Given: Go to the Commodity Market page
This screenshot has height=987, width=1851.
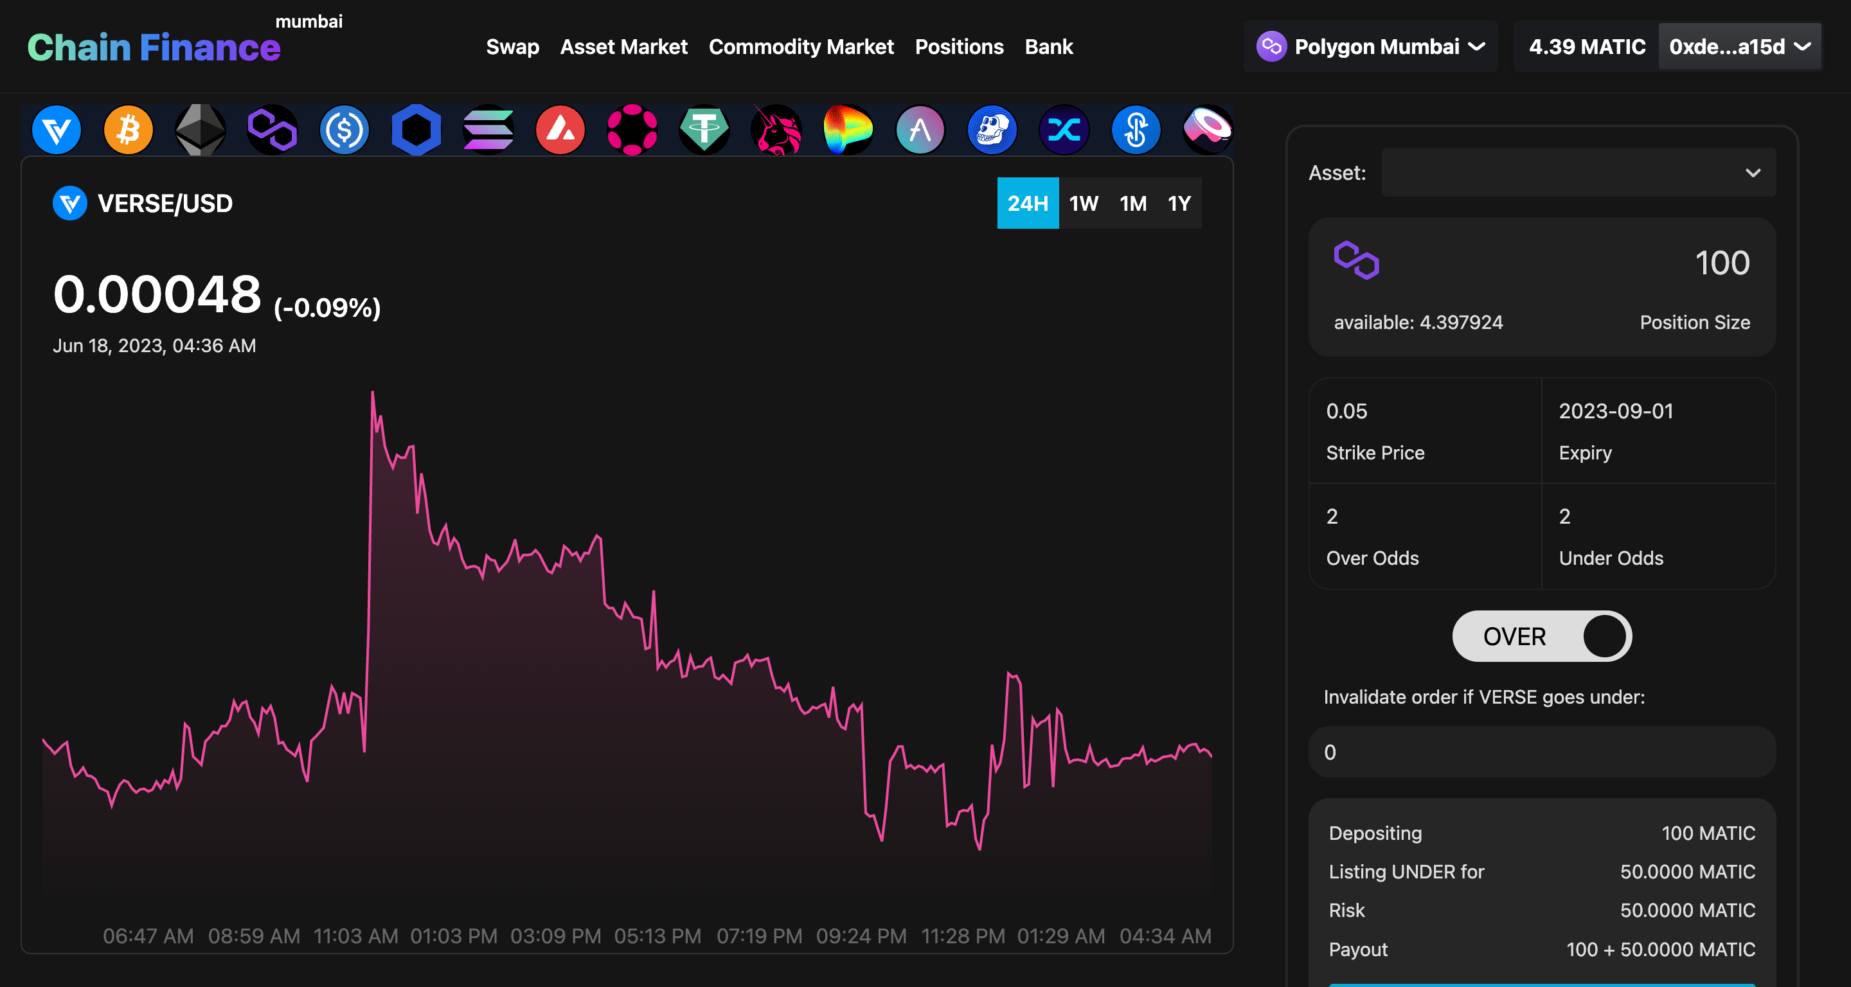Looking at the screenshot, I should coord(800,47).
